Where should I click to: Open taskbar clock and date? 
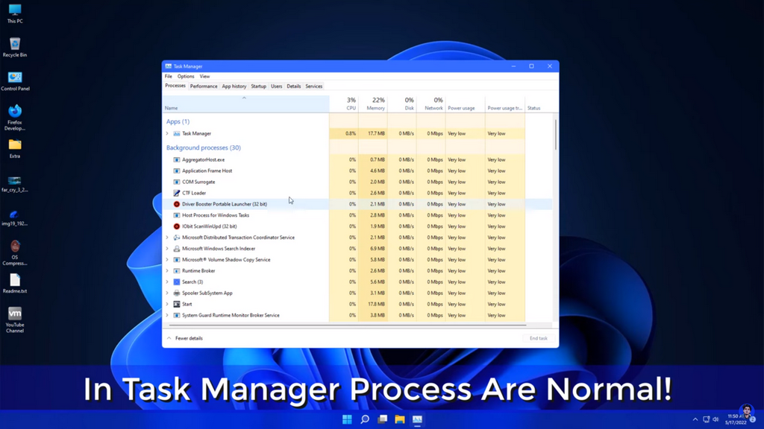[735, 419]
